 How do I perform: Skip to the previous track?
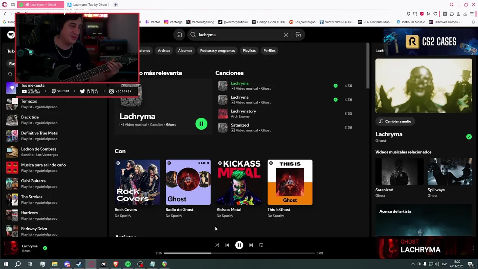(x=227, y=245)
